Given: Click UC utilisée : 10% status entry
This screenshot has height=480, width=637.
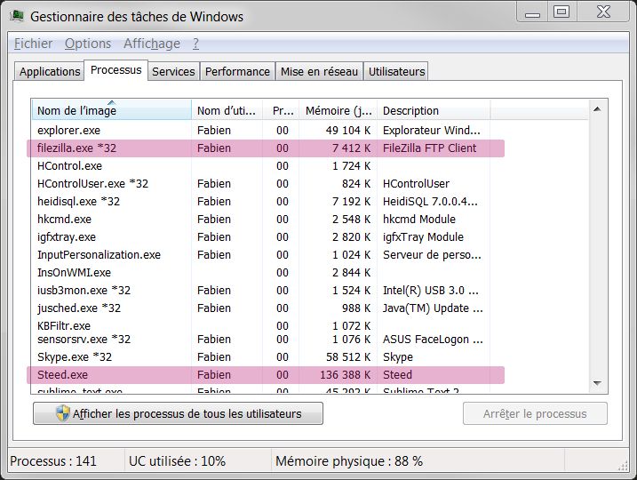Looking at the screenshot, I should [177, 461].
